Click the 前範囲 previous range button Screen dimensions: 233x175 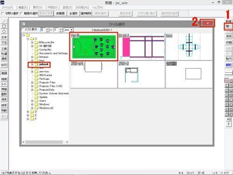tap(60, 14)
